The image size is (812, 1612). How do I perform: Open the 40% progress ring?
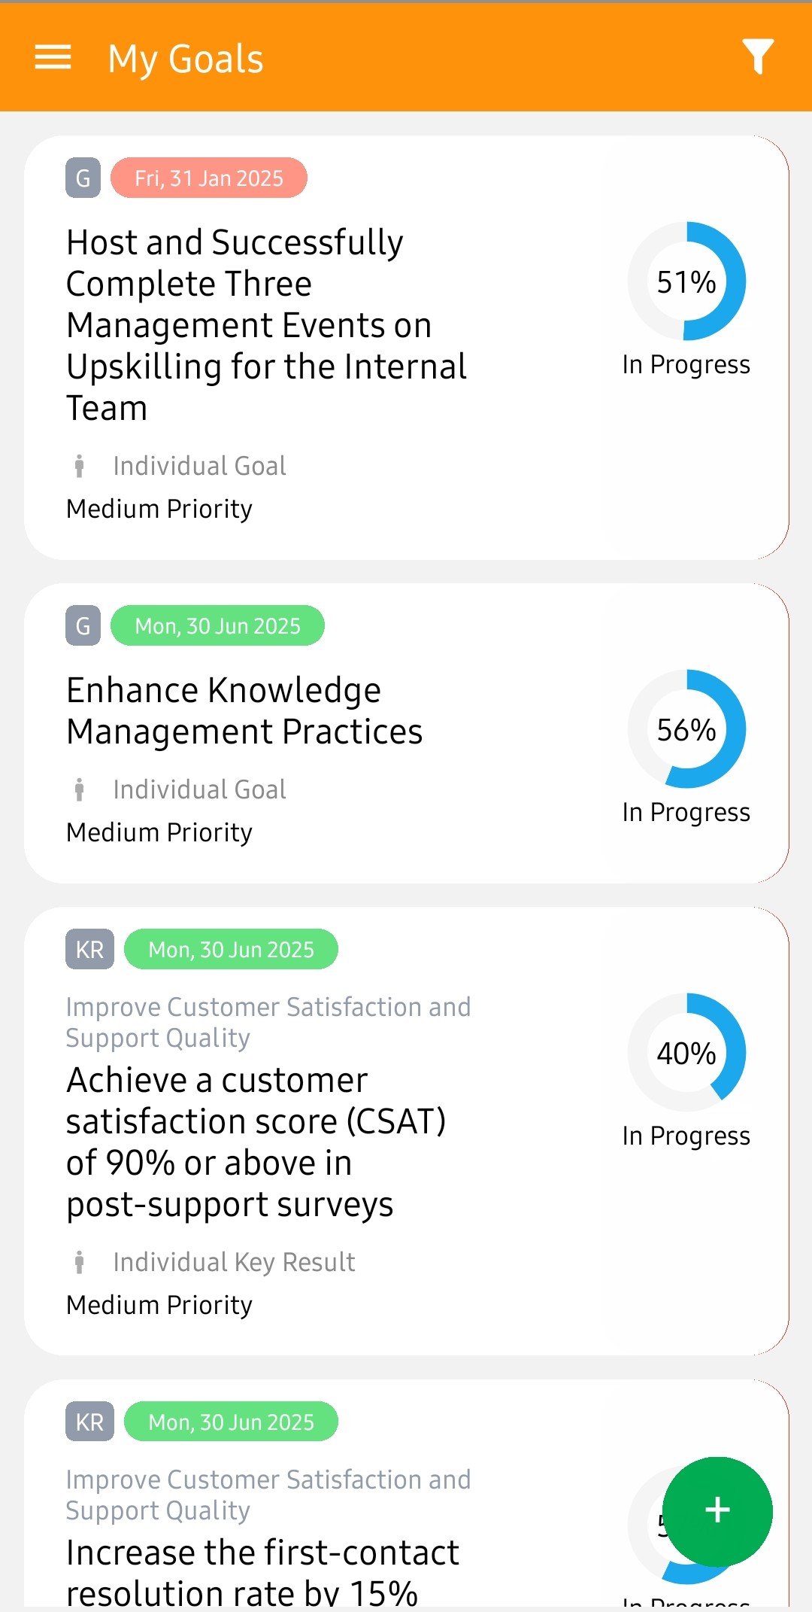[x=686, y=1053]
